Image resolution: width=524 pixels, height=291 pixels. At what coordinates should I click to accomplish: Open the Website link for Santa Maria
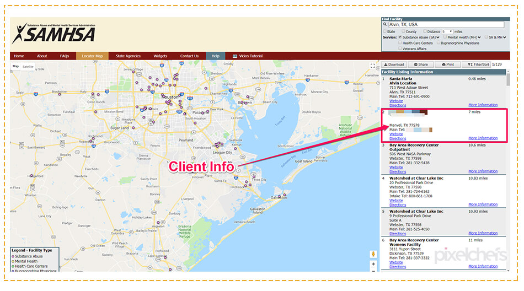click(396, 101)
